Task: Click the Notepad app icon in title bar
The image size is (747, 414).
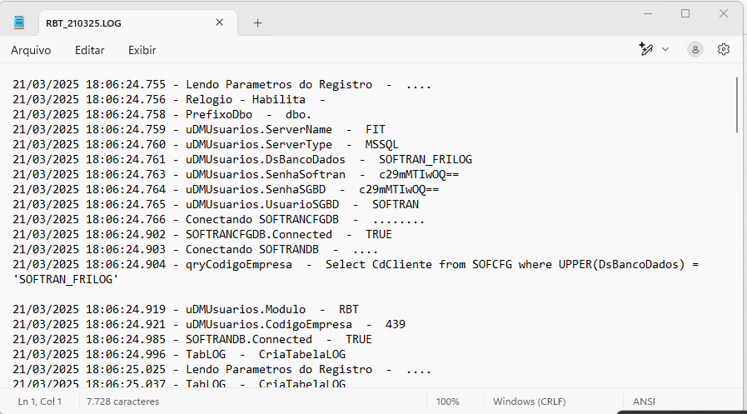Action: coord(19,23)
